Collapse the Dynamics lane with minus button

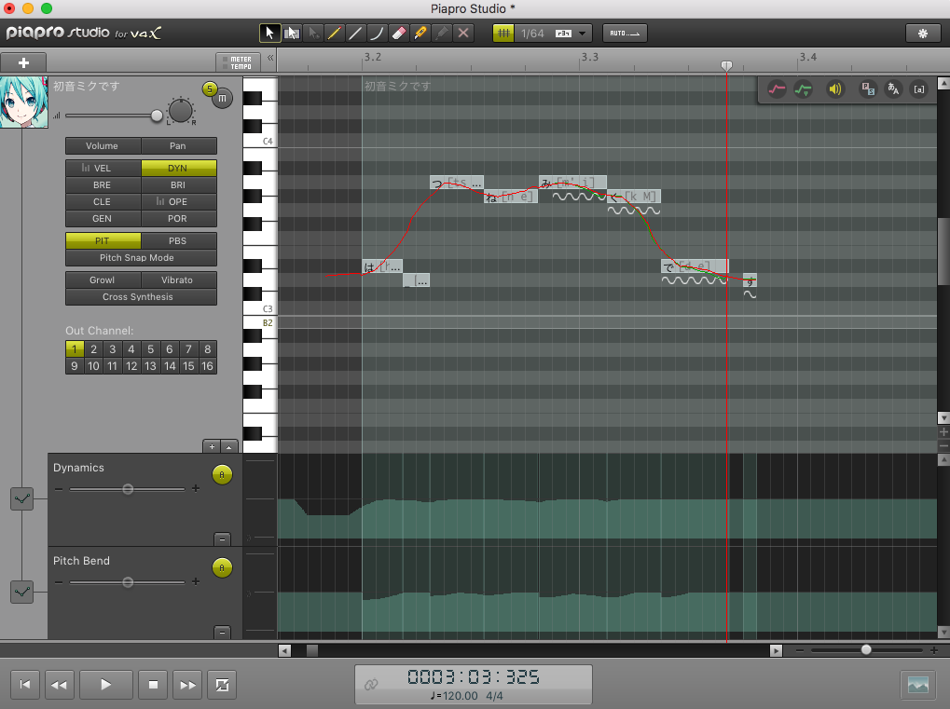click(223, 539)
